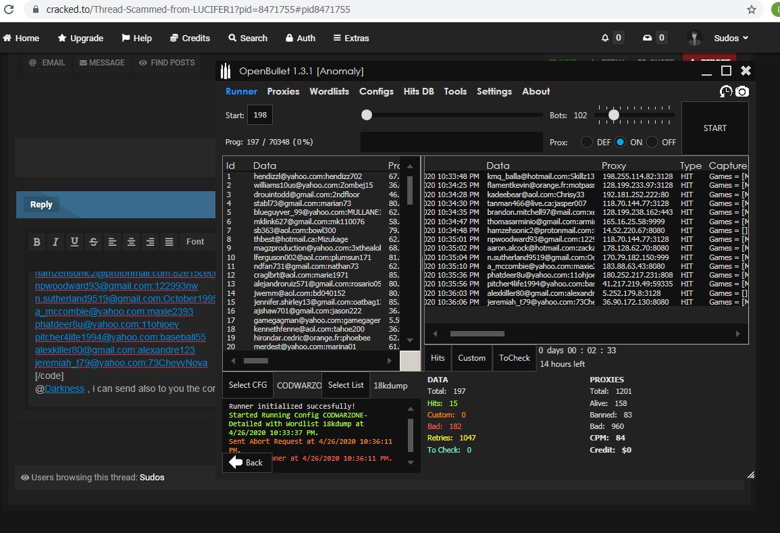Click the npwoodward93@gmail.com link in reply
Viewport: 780px width, 533px height.
pyautogui.click(x=116, y=286)
